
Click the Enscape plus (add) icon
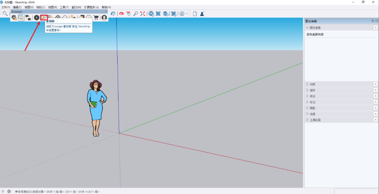pyautogui.click(x=36, y=18)
